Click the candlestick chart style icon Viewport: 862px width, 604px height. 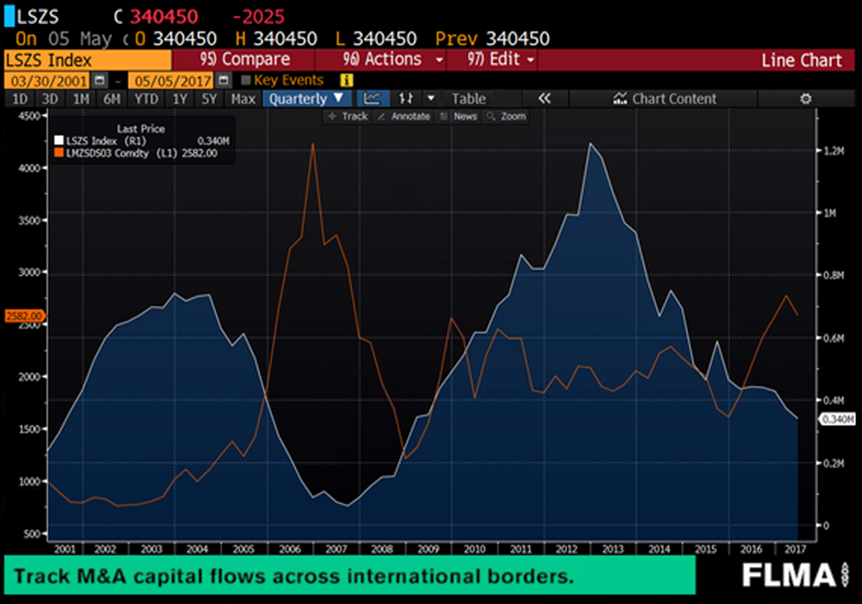[x=406, y=99]
